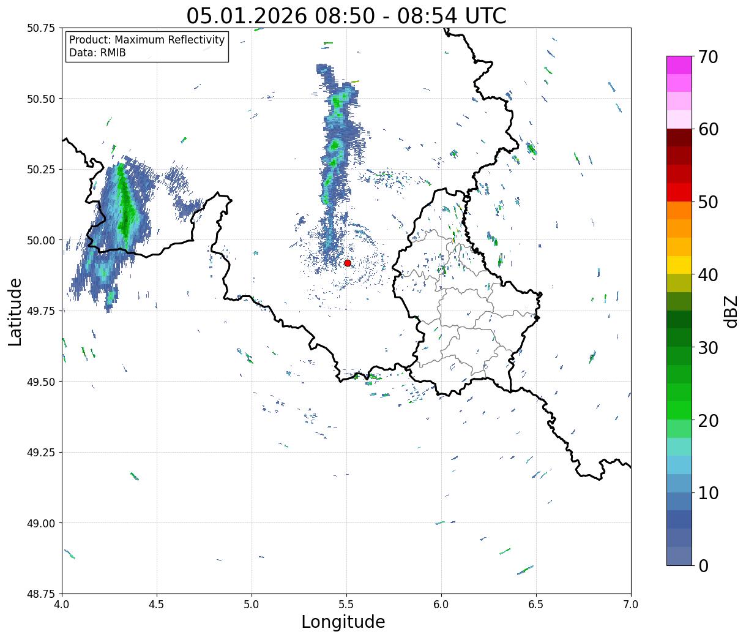The width and height of the screenshot is (746, 637).
Task: Click the latitude tick label 50.00
Action: (x=41, y=240)
